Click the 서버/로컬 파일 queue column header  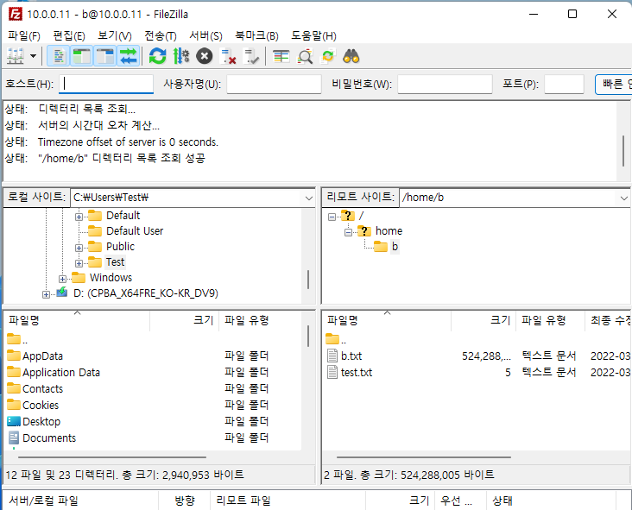80,501
